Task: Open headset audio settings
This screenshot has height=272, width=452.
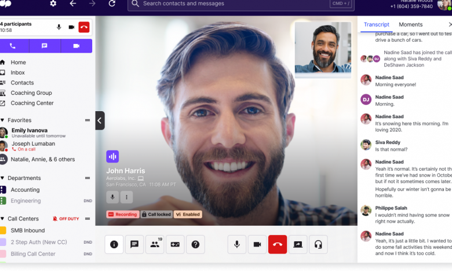Action: (318, 244)
